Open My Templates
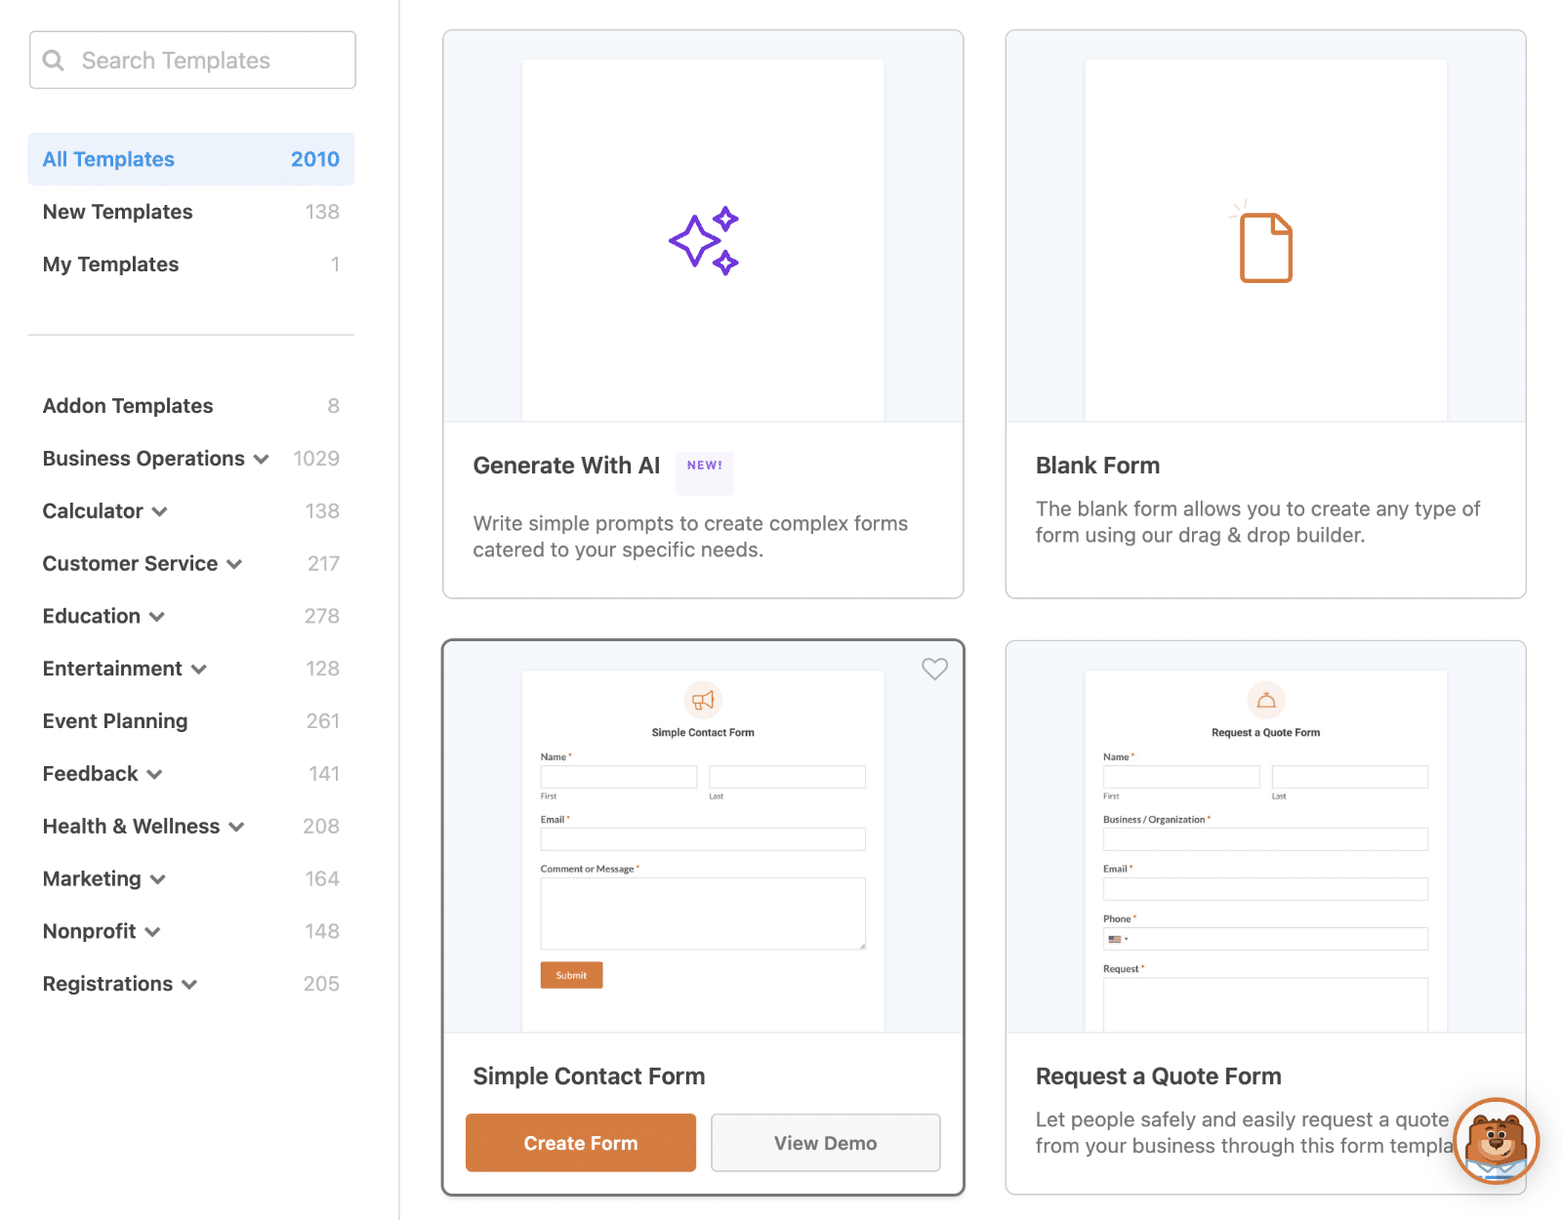 110,264
